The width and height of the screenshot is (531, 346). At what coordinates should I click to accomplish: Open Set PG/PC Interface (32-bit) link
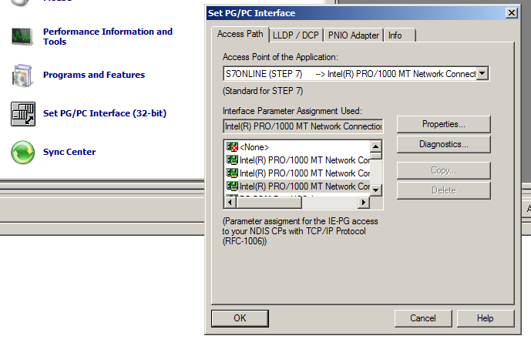point(105,113)
